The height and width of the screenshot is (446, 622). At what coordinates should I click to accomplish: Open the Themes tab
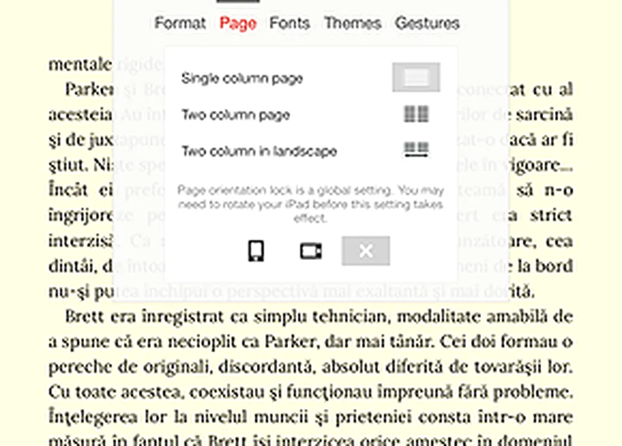point(352,23)
